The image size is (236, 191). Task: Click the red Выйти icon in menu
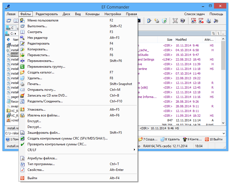[x=23, y=178]
